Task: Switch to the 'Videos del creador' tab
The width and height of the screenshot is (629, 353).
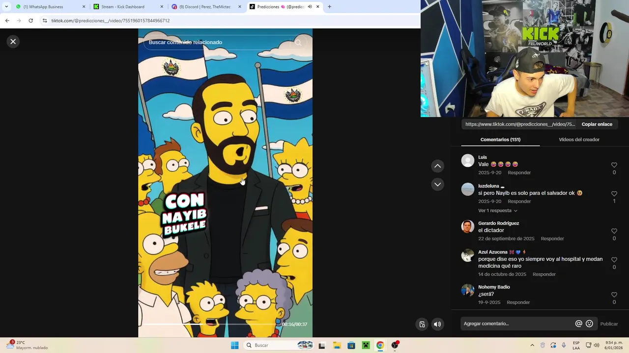Action: [579, 140]
